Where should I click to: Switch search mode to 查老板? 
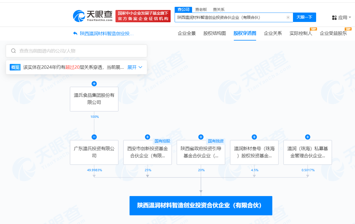(201, 9)
